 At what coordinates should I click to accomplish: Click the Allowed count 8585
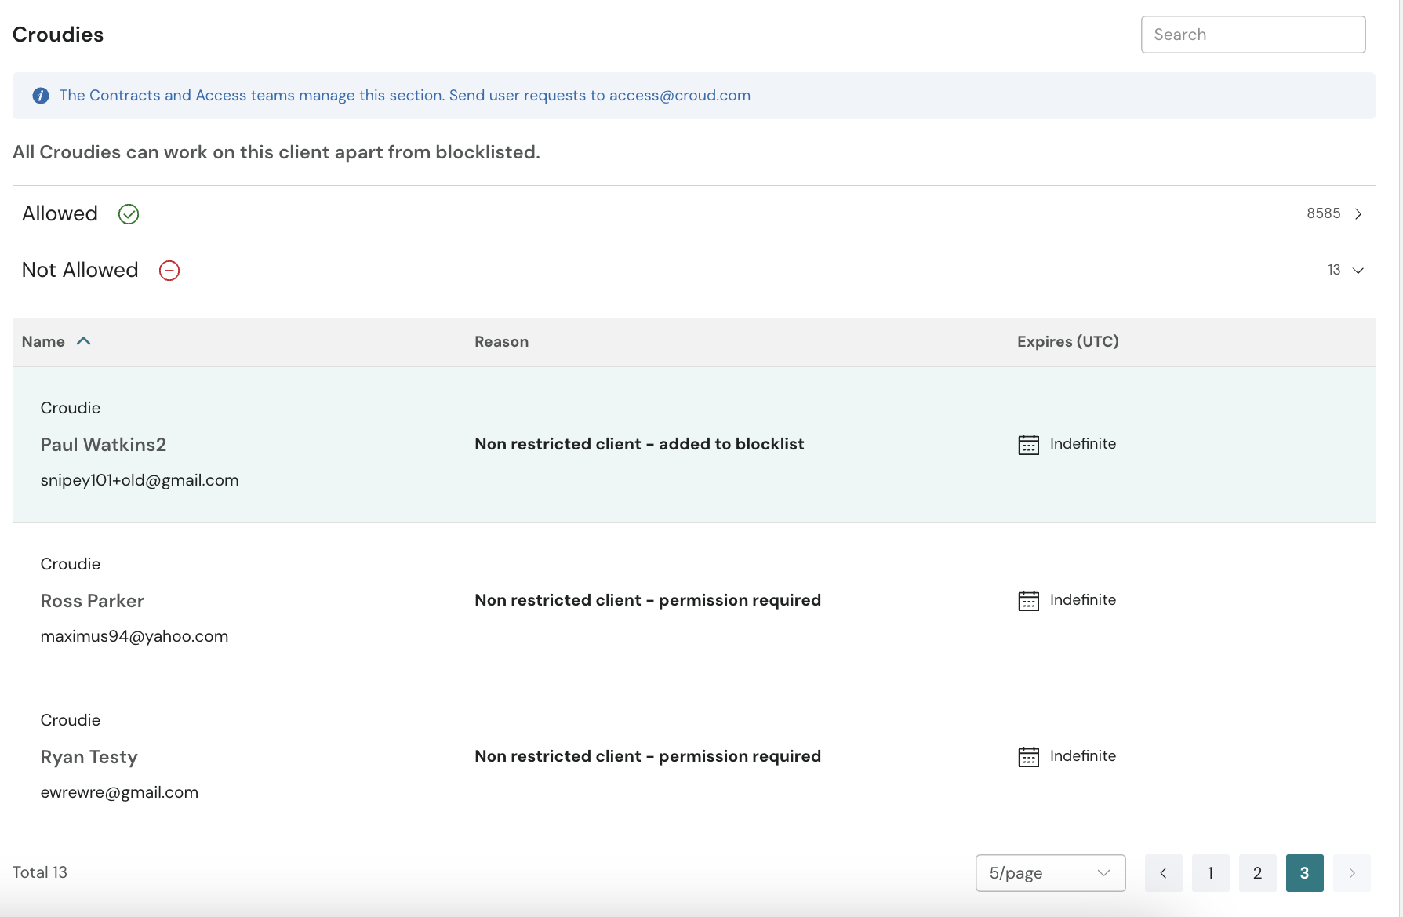1323,213
